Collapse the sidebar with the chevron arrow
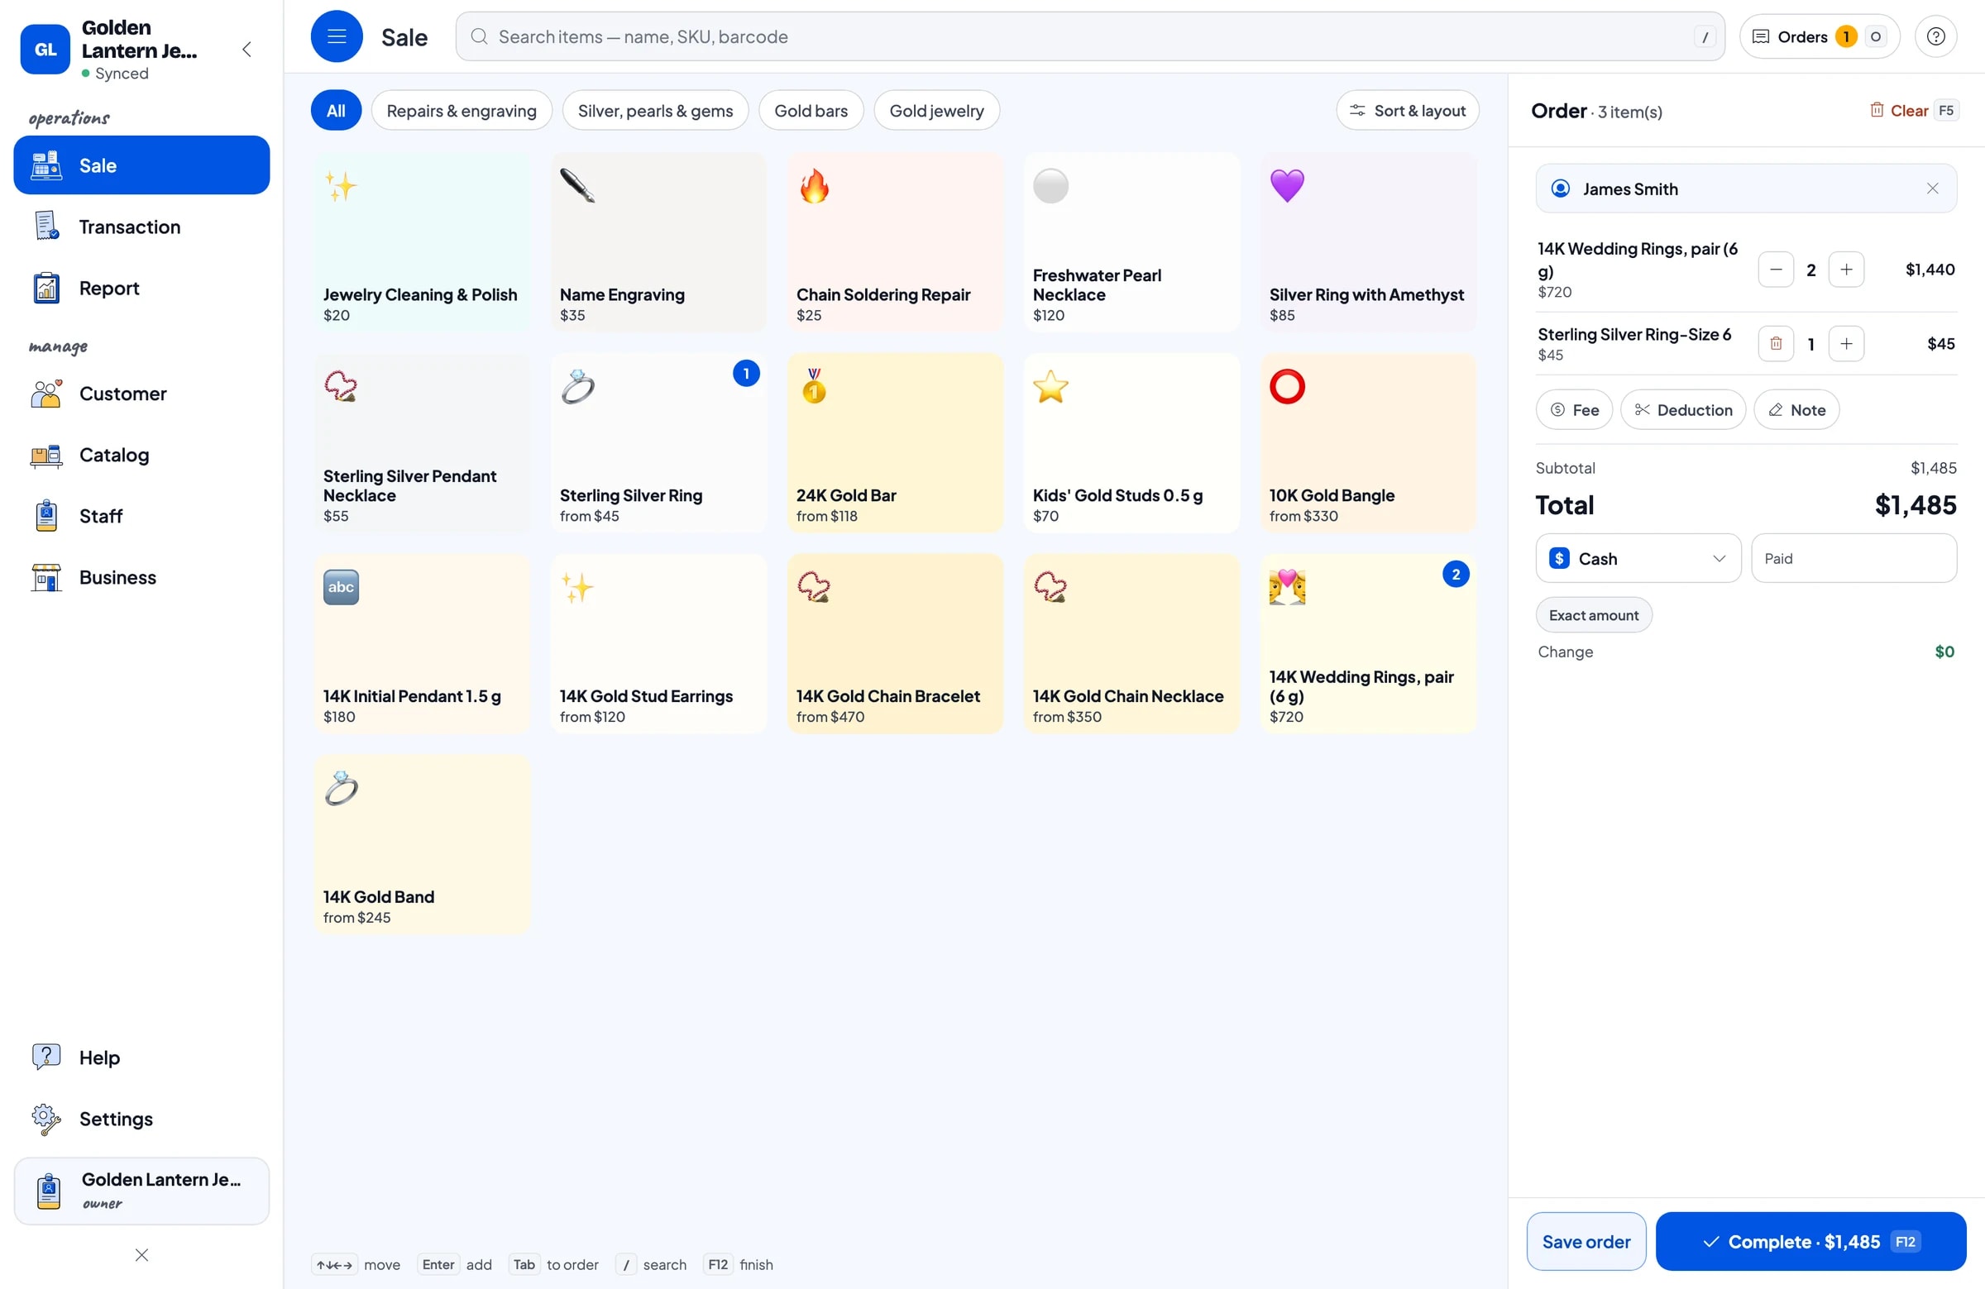 tap(246, 49)
